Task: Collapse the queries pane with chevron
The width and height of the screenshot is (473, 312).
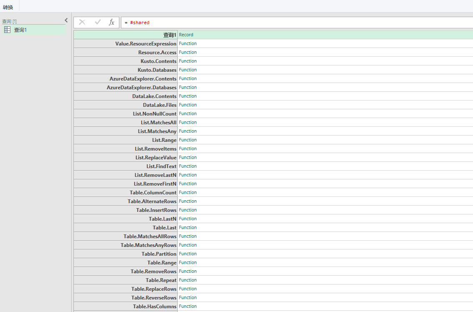Action: click(x=66, y=20)
